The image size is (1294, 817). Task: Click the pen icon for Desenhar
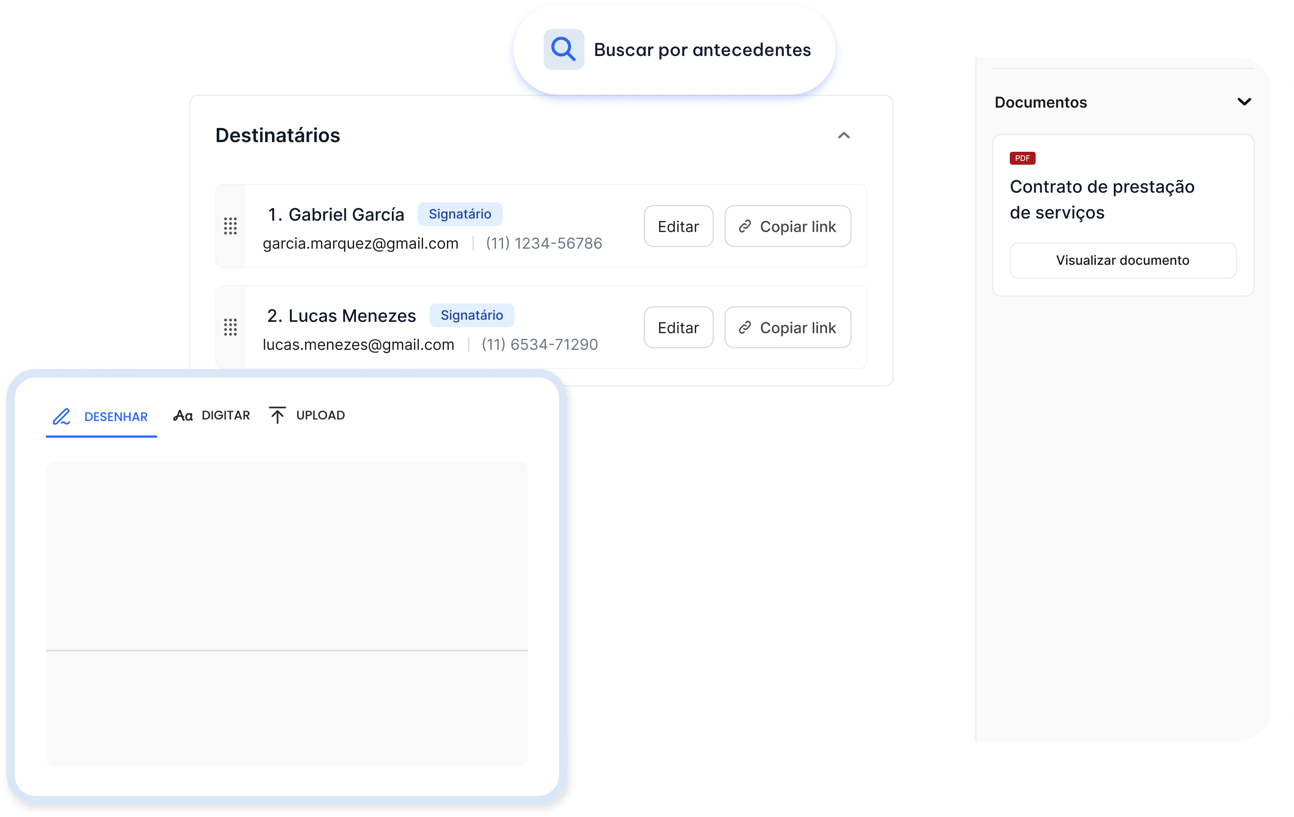(x=62, y=416)
